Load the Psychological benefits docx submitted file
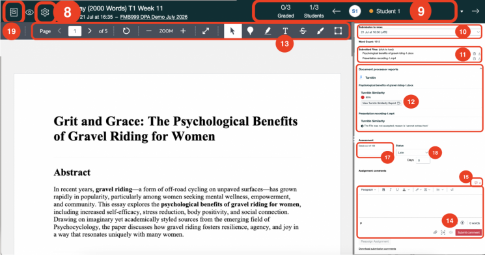The image size is (485, 255). point(388,53)
